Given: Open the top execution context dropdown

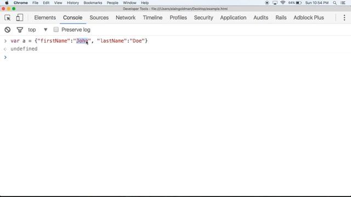Looking at the screenshot, I should click(x=38, y=30).
